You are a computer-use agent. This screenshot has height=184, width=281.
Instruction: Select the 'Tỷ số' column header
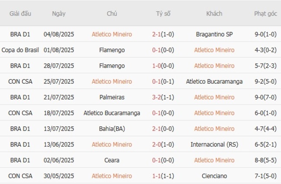tap(163, 13)
